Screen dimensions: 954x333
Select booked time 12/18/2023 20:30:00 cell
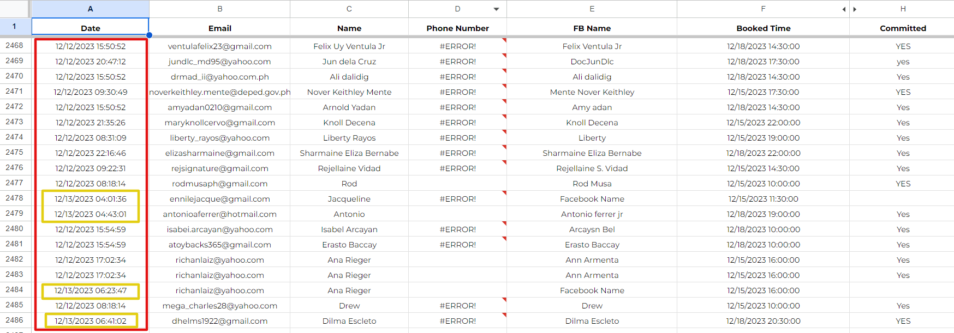[x=763, y=321]
